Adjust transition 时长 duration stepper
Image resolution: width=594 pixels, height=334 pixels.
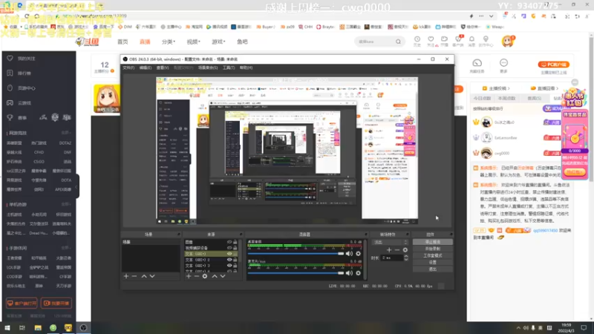click(406, 258)
